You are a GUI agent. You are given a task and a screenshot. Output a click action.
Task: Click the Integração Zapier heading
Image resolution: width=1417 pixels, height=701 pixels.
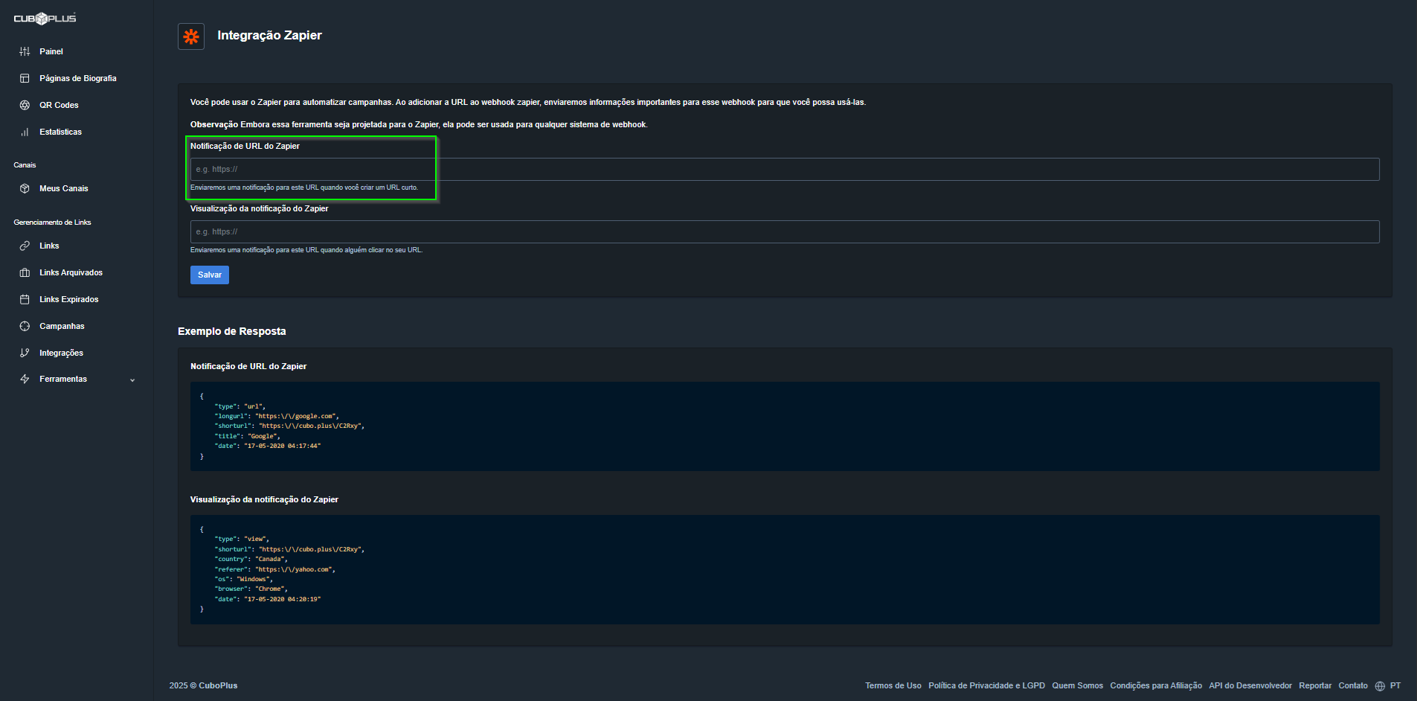click(x=269, y=36)
